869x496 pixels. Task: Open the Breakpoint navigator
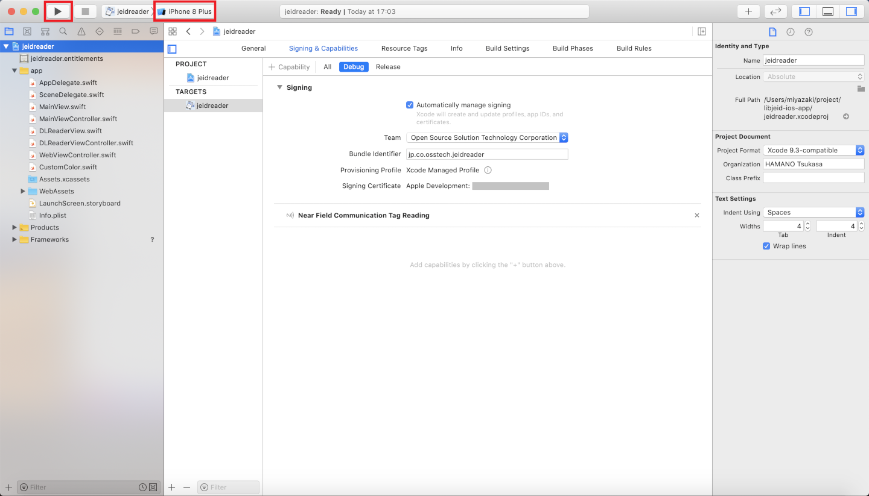click(x=136, y=31)
